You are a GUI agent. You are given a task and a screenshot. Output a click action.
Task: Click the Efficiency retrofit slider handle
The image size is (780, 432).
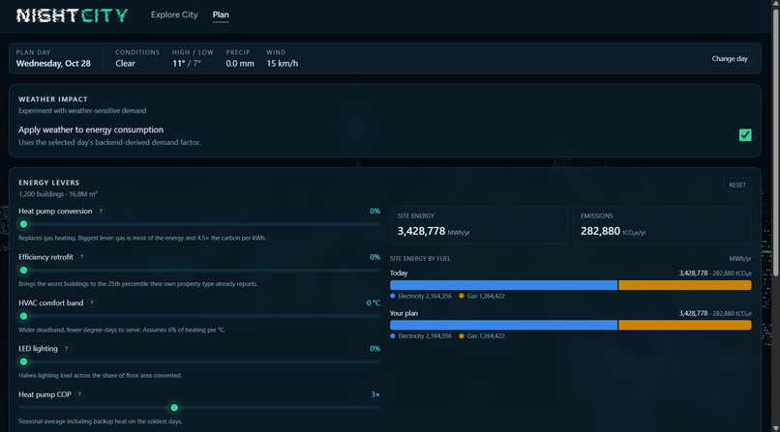[x=23, y=271]
